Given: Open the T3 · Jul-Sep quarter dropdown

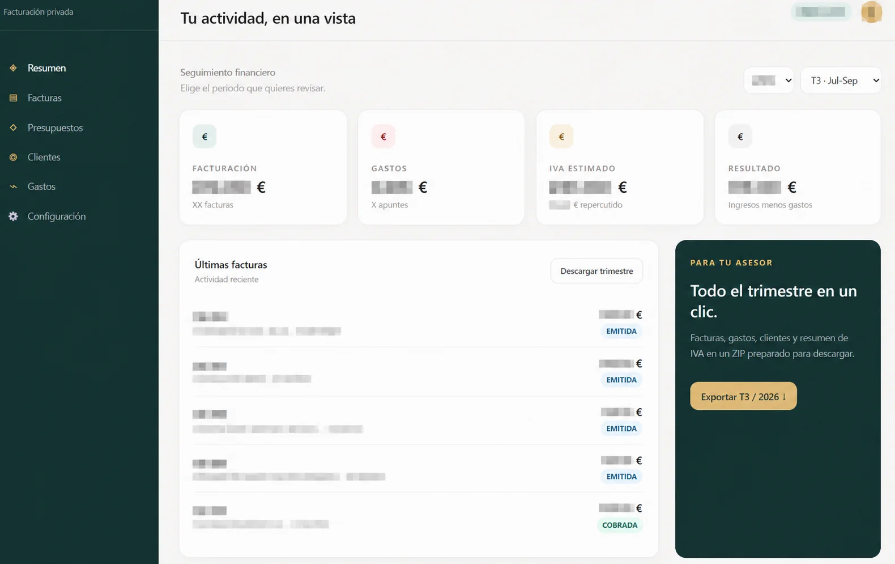Looking at the screenshot, I should 841,80.
